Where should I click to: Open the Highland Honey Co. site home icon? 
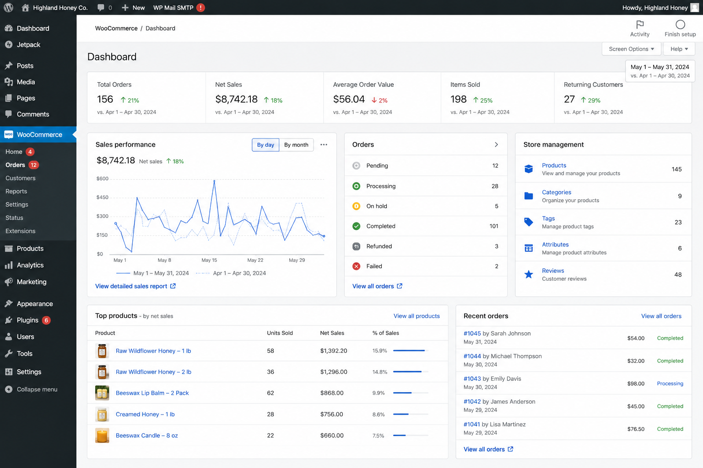point(25,7)
